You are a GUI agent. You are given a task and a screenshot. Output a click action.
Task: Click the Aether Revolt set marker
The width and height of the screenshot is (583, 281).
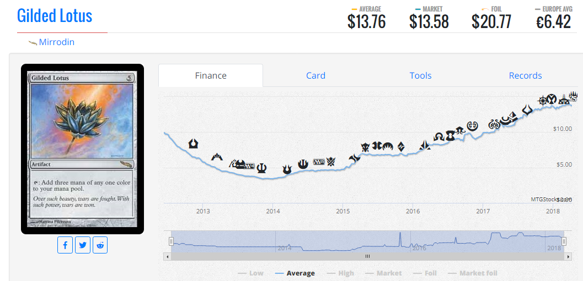[494, 124]
